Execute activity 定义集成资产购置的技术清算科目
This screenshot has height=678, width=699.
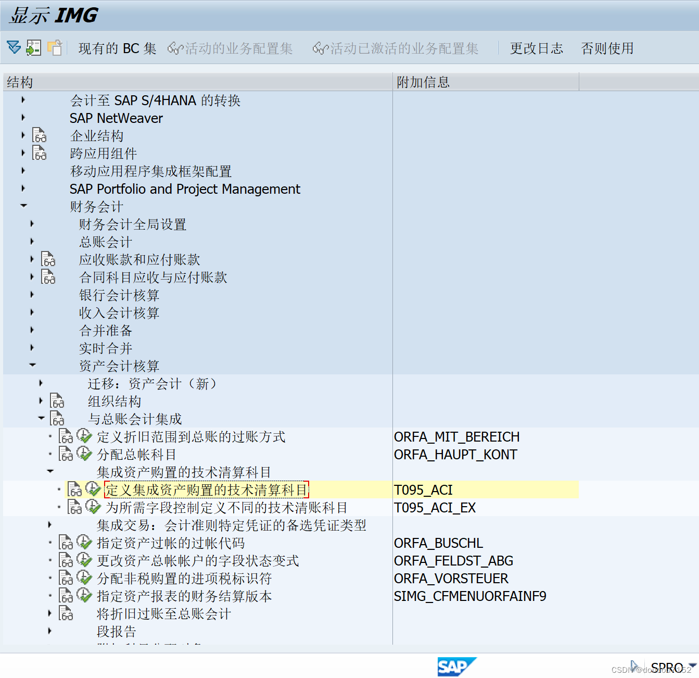point(93,488)
